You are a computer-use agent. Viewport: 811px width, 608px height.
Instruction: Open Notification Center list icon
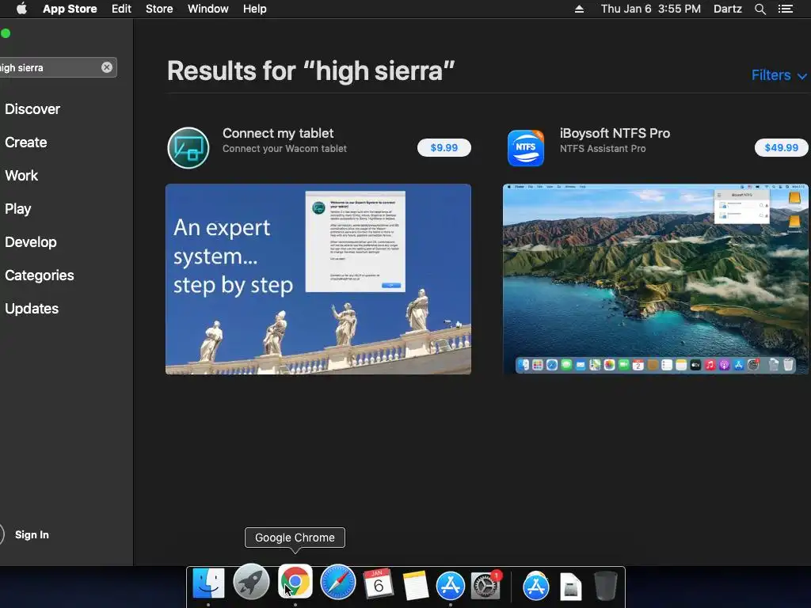[786, 9]
